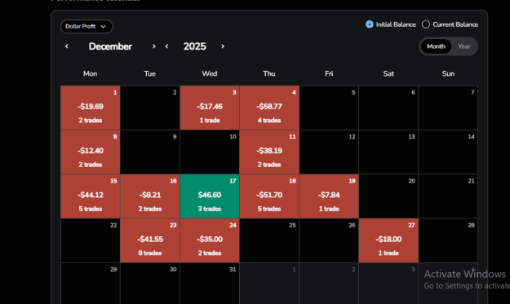Open December 8 cell showing -$12.40
This screenshot has height=304, width=510.
[x=91, y=152]
